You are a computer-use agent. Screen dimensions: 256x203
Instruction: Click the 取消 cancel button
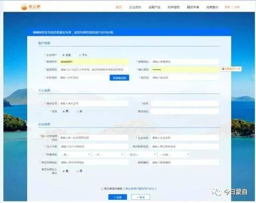[x=140, y=197]
